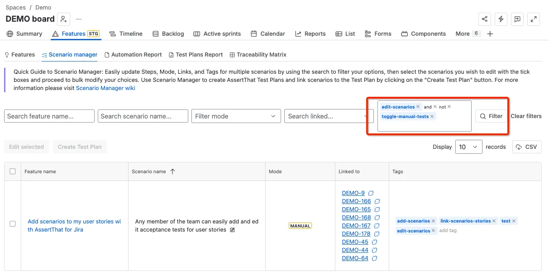
Task: Enter full screen with the expand icon
Action: click(x=534, y=19)
